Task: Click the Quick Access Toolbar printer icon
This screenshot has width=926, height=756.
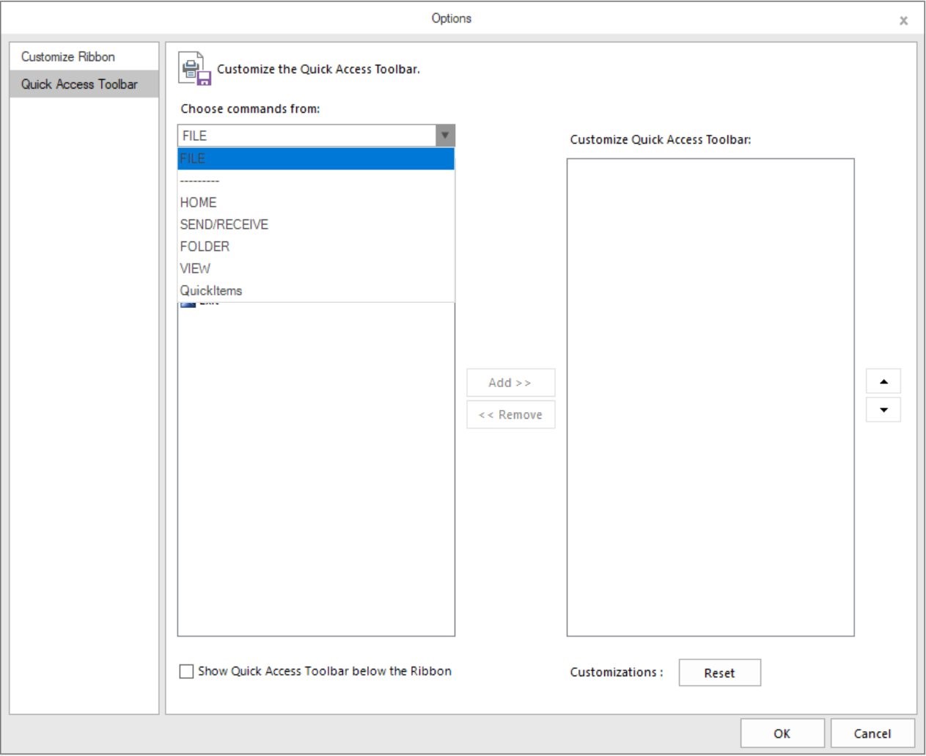Action: coord(195,67)
